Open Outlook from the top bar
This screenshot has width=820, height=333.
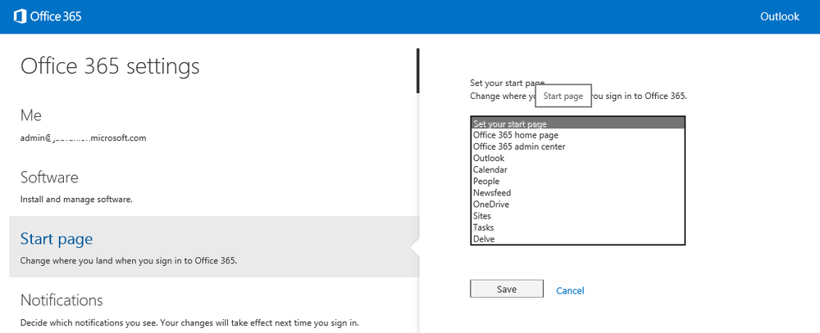click(779, 16)
